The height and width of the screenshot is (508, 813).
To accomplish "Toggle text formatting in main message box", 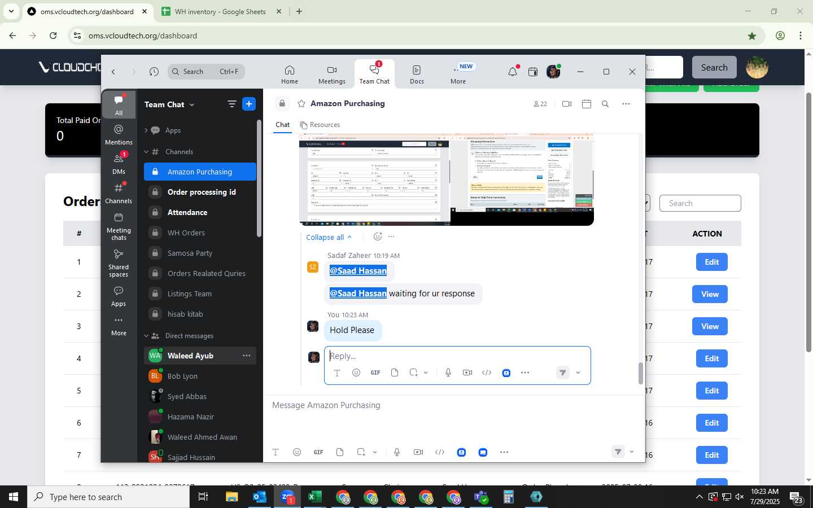I will point(276,452).
